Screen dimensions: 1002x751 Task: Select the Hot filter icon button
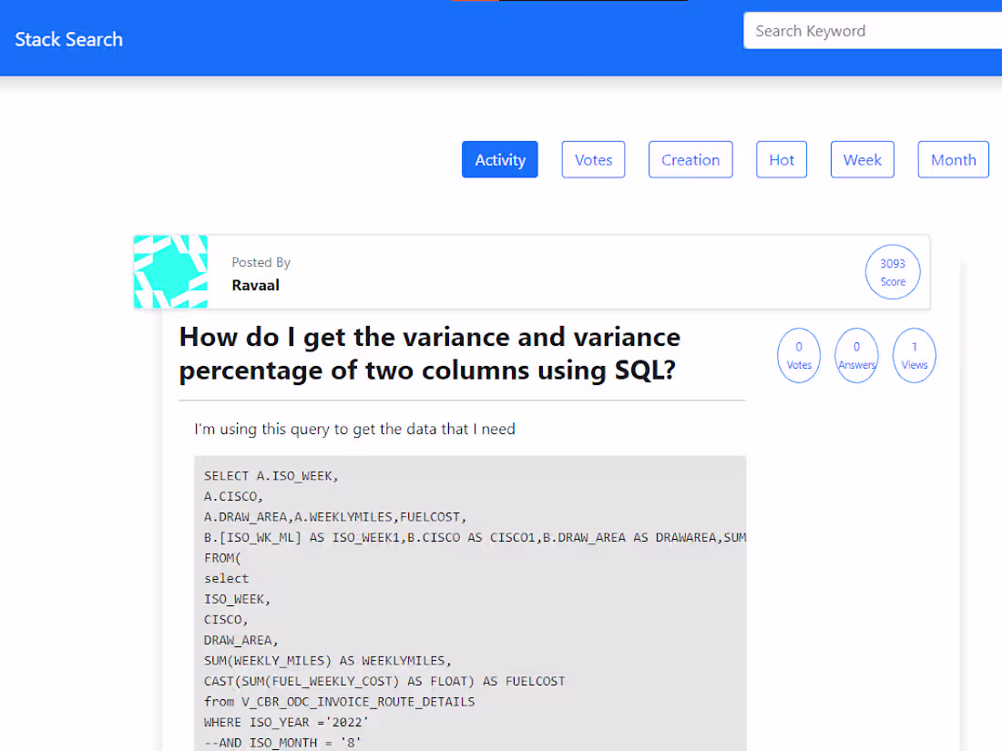click(781, 159)
